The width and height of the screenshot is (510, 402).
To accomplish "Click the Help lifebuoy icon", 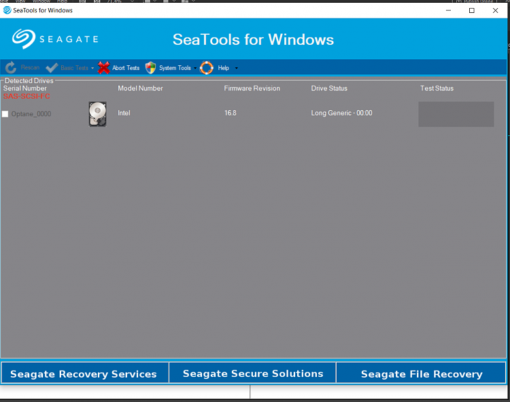I will pyautogui.click(x=207, y=68).
